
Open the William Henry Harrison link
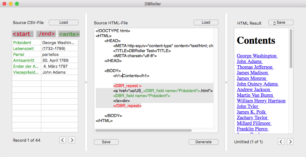coord(261,101)
